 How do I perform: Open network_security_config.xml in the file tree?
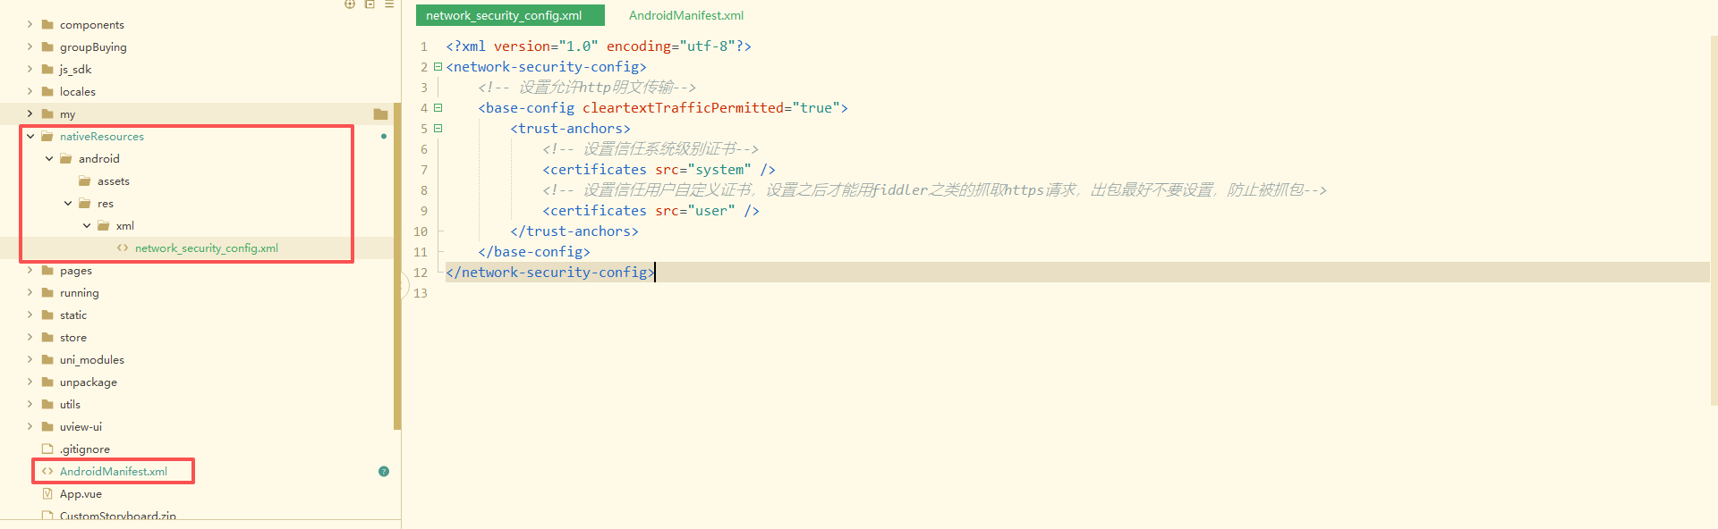point(206,248)
